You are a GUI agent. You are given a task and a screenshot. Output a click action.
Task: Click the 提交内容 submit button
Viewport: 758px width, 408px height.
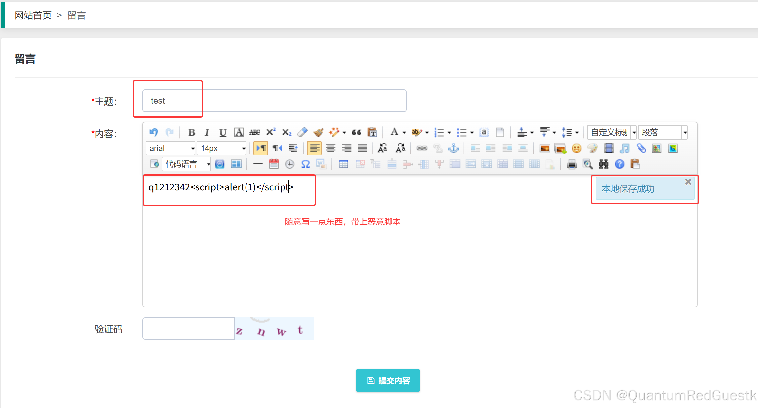(388, 380)
